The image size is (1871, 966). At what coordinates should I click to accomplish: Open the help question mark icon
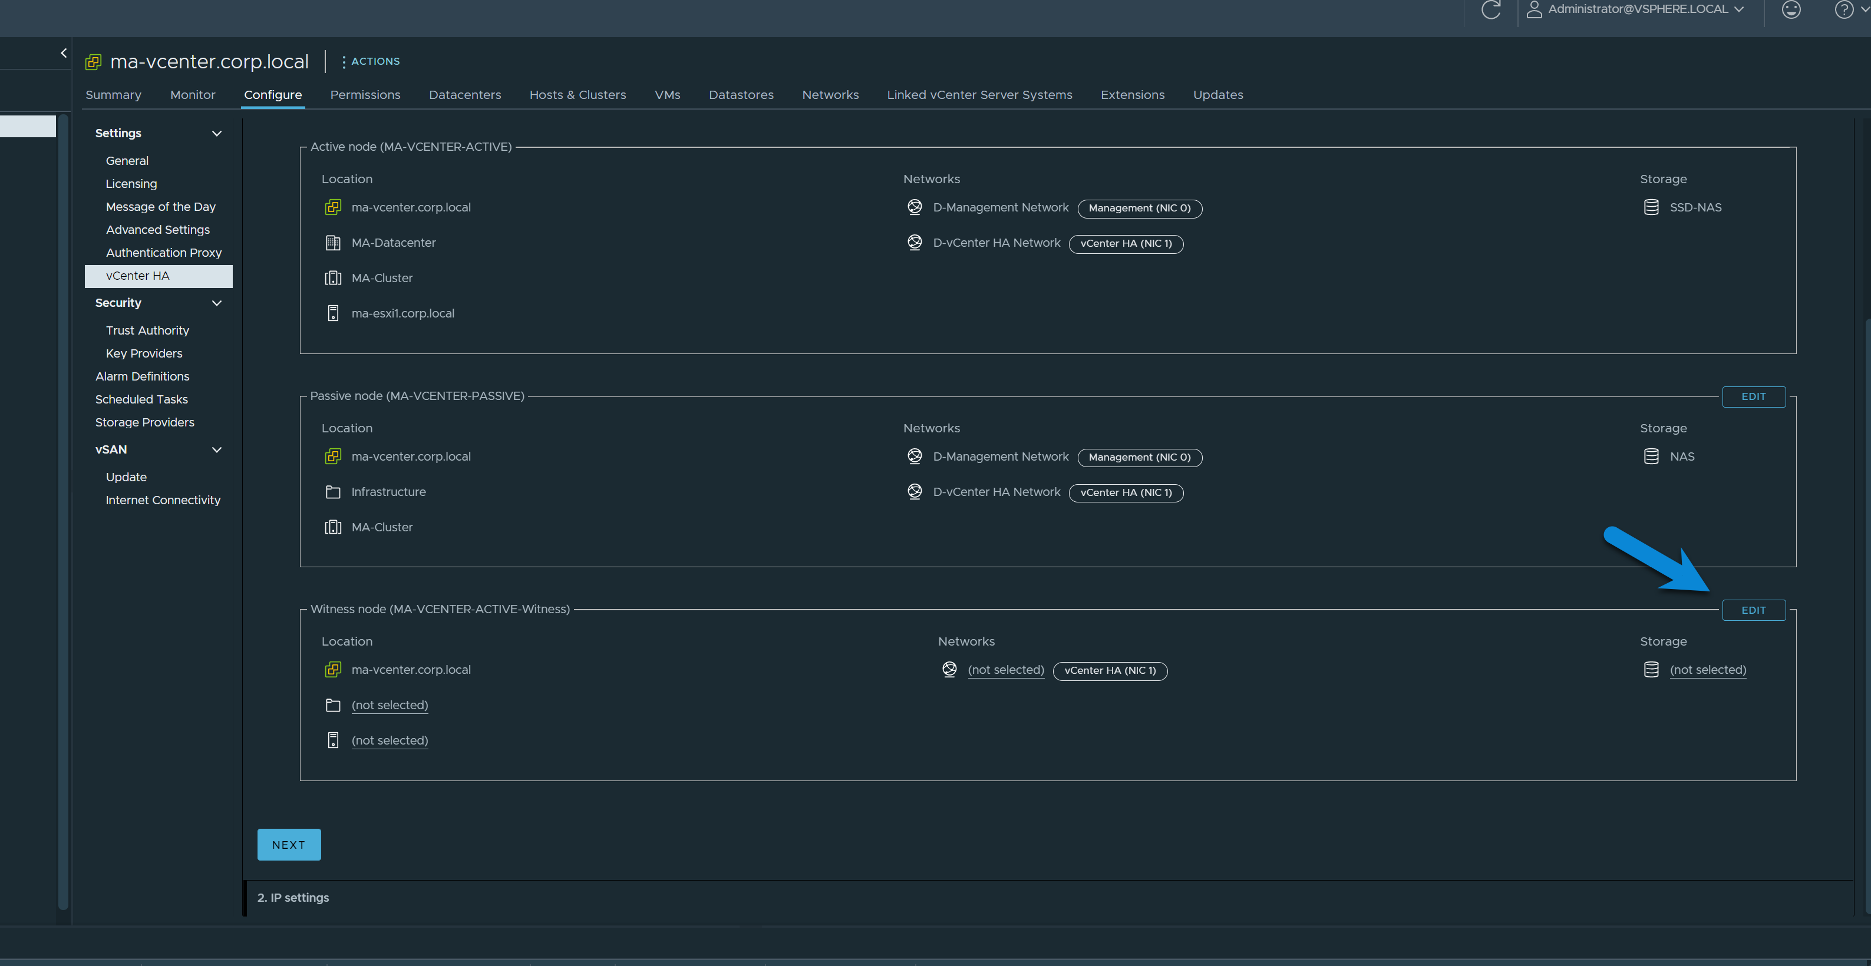[1843, 9]
